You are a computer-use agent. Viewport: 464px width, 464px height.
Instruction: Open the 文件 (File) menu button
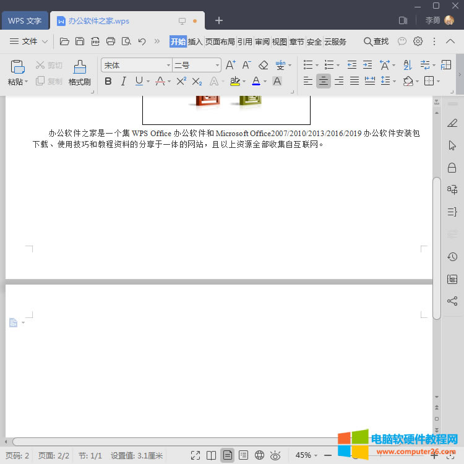point(28,41)
